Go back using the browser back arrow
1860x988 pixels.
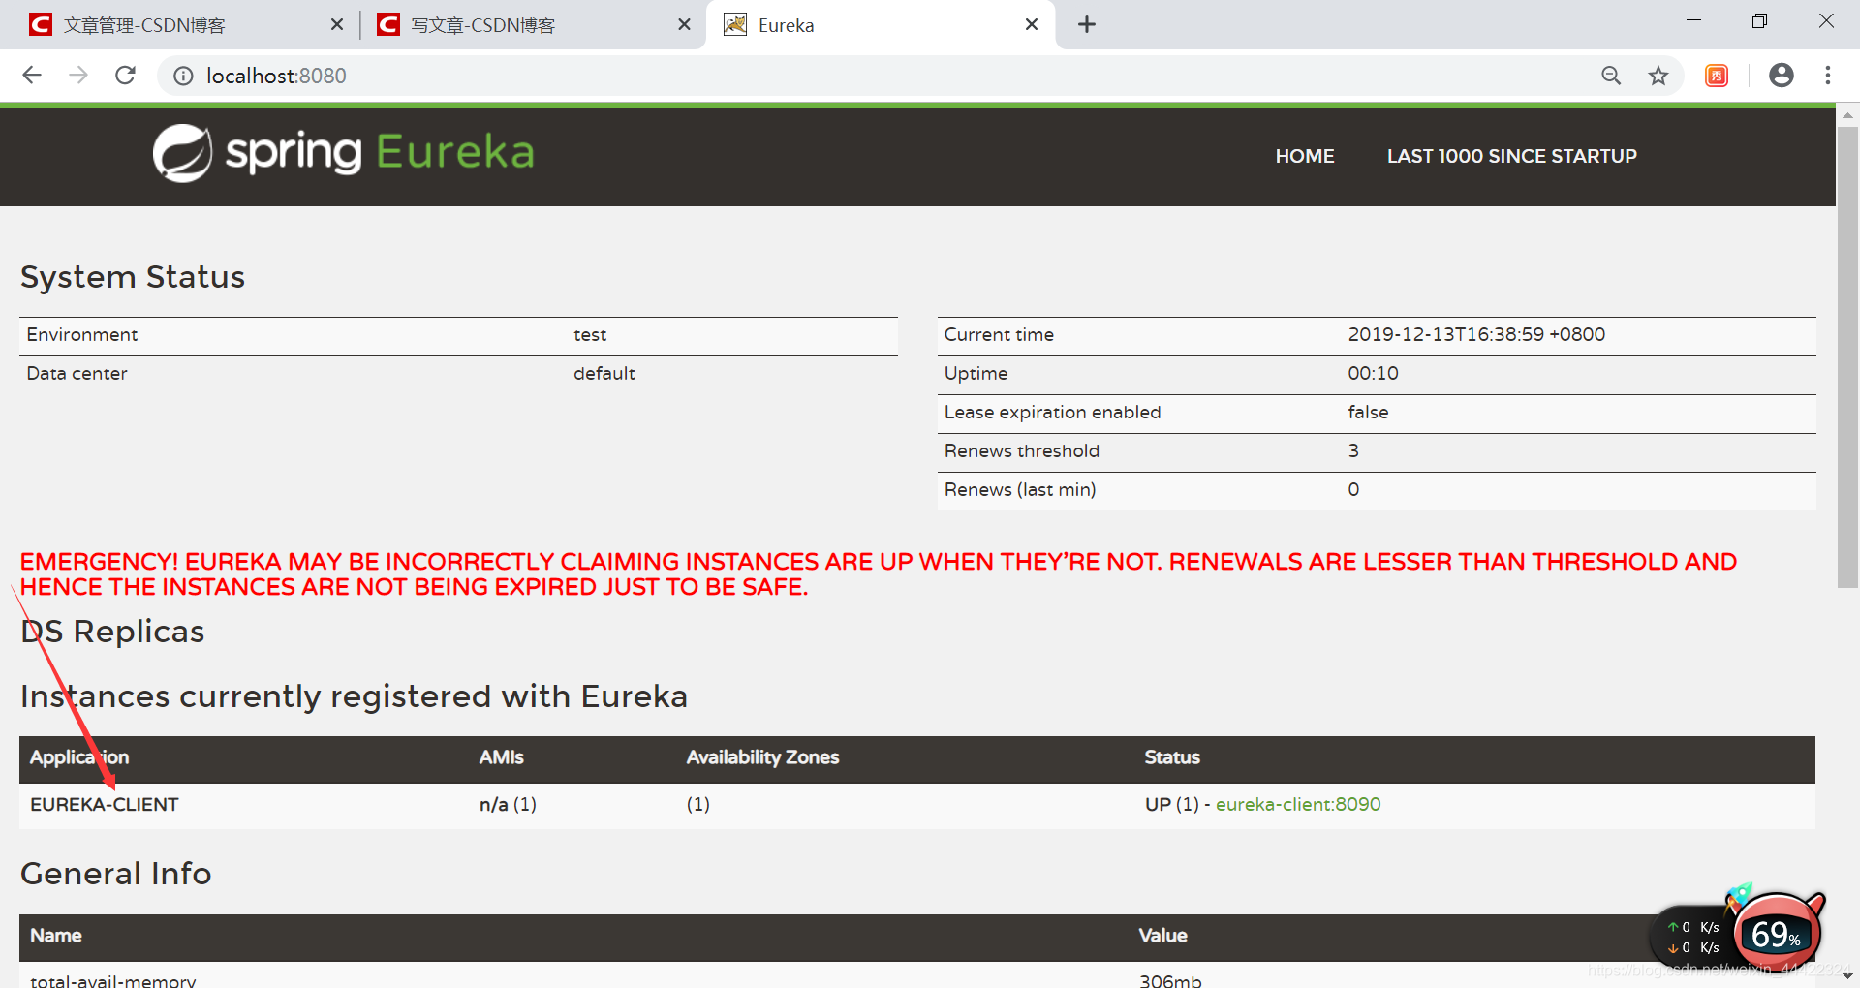(x=32, y=76)
